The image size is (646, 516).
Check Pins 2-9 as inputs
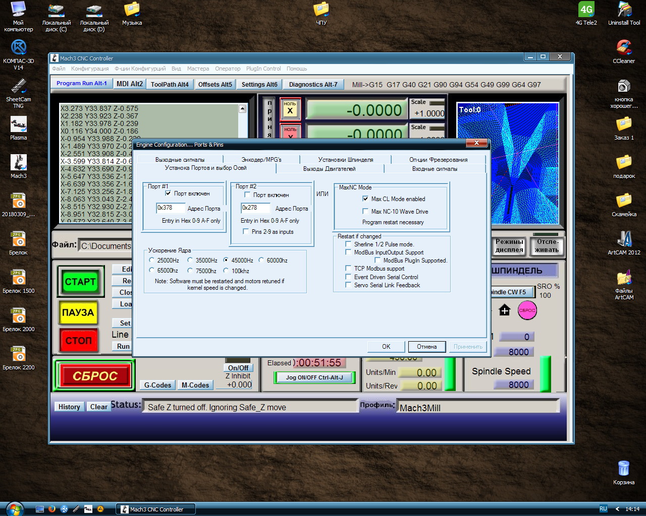point(246,232)
